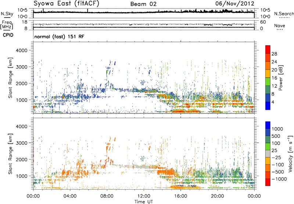Click inside the Power range-time plot panel
294x204 pixels.
(x=144, y=77)
